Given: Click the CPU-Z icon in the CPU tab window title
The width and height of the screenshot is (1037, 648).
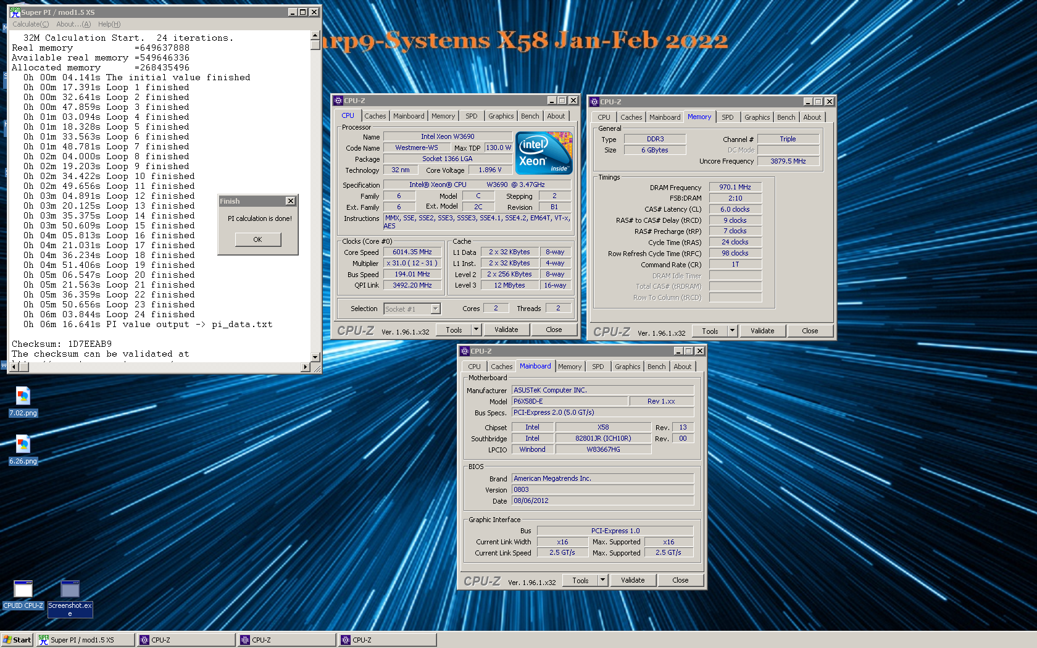Looking at the screenshot, I should [x=338, y=101].
